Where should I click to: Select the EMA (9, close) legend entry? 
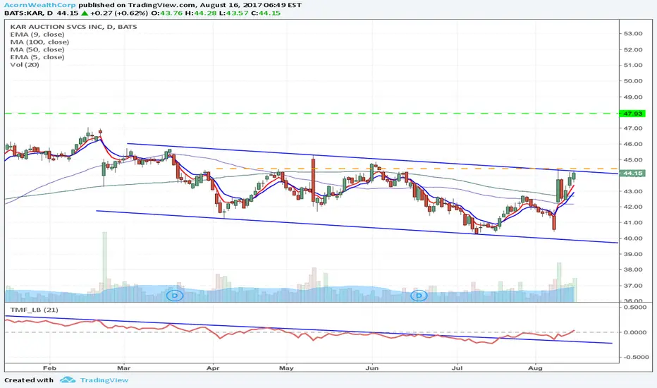(x=37, y=35)
